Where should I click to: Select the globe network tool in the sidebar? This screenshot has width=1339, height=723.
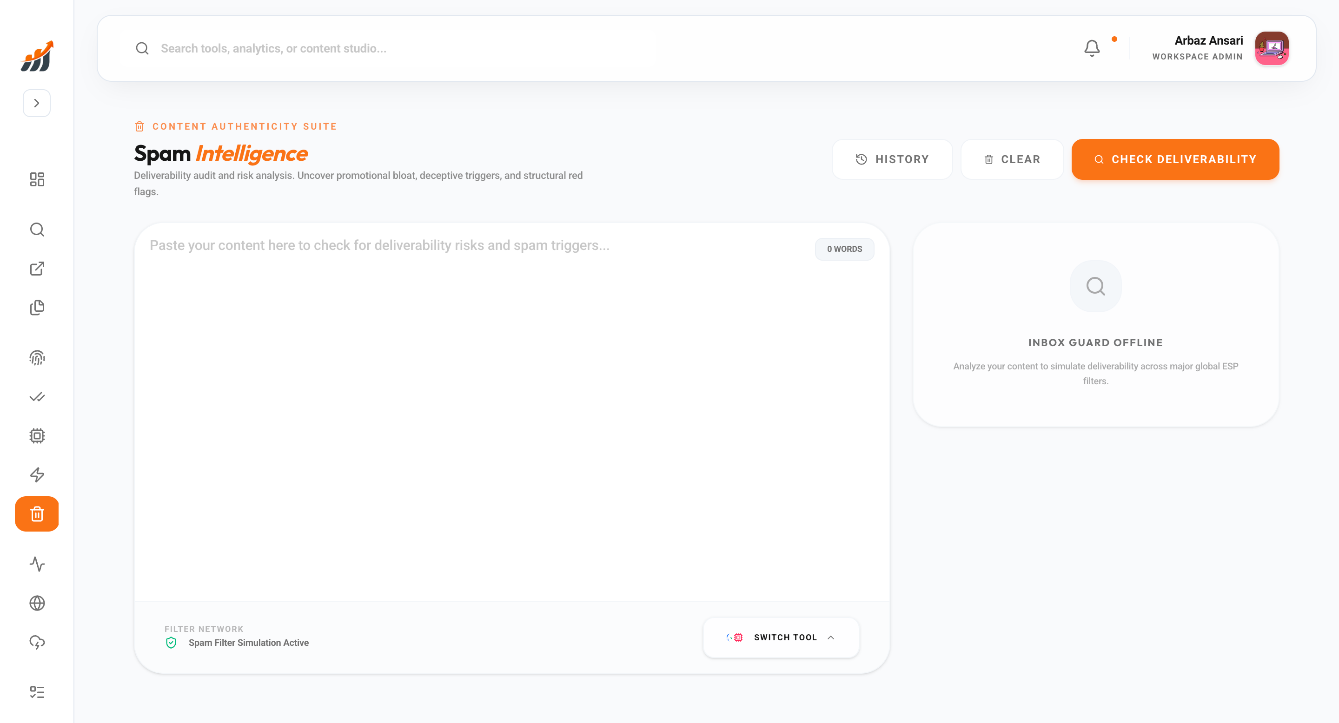pos(37,603)
